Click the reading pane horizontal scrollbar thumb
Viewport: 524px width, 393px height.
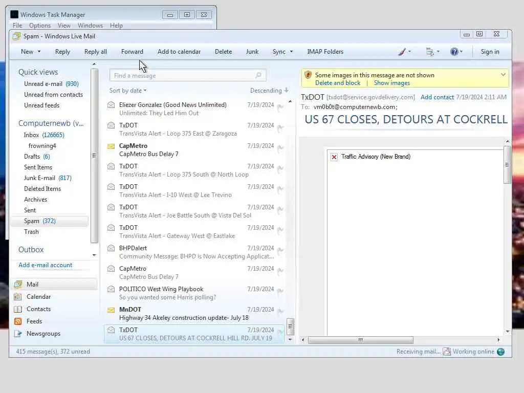[360, 340]
